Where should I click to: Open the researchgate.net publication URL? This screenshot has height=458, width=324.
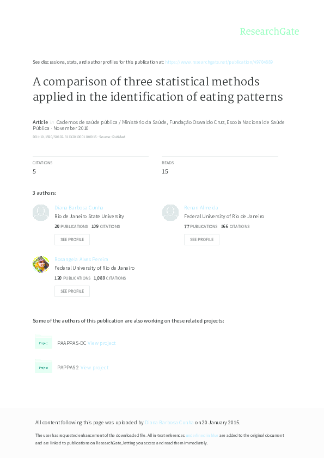pyautogui.click(x=219, y=62)
